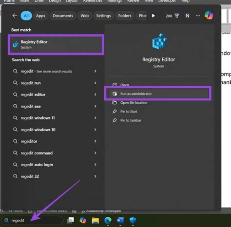Open the Home tab in Word ribbon

click(x=9, y=1)
